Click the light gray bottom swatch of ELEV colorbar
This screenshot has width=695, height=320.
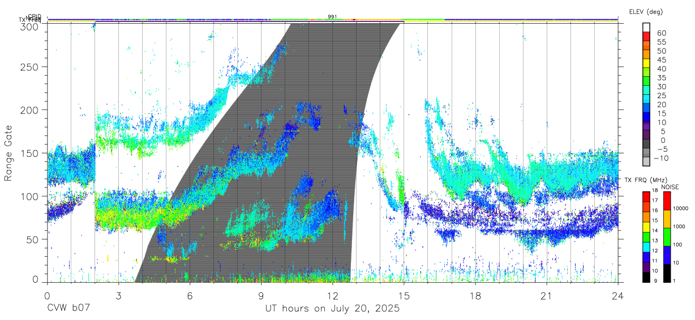click(x=646, y=161)
